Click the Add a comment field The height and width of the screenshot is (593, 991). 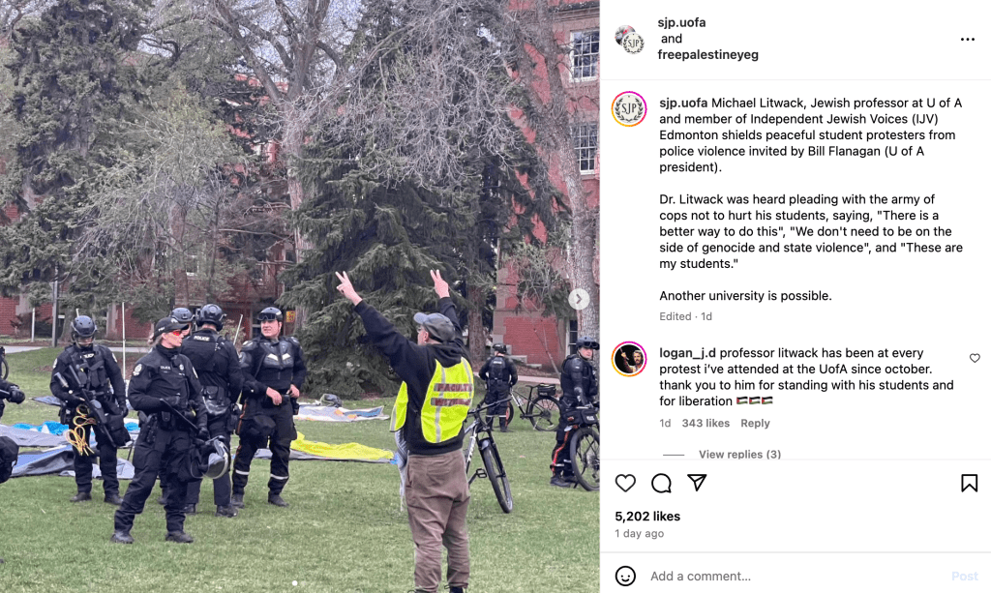[x=796, y=576]
